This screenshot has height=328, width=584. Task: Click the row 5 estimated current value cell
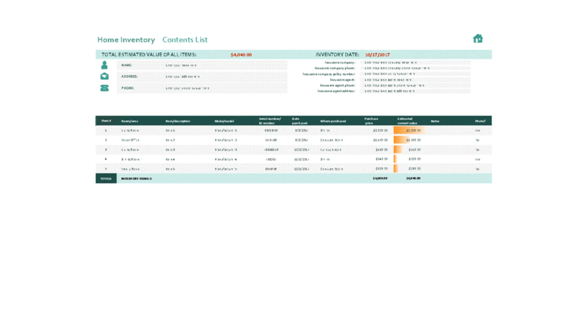(410, 169)
